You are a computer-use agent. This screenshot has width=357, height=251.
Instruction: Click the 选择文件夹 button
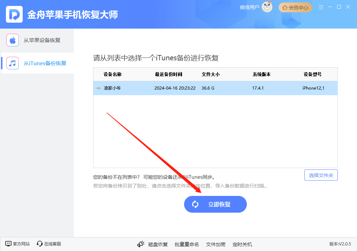click(321, 175)
